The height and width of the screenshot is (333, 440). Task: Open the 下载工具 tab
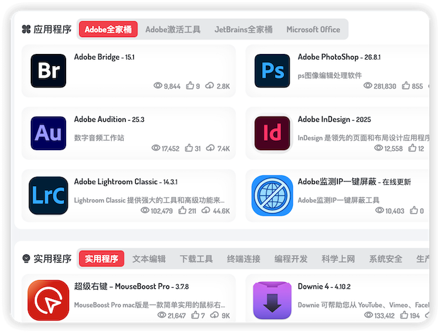196,259
